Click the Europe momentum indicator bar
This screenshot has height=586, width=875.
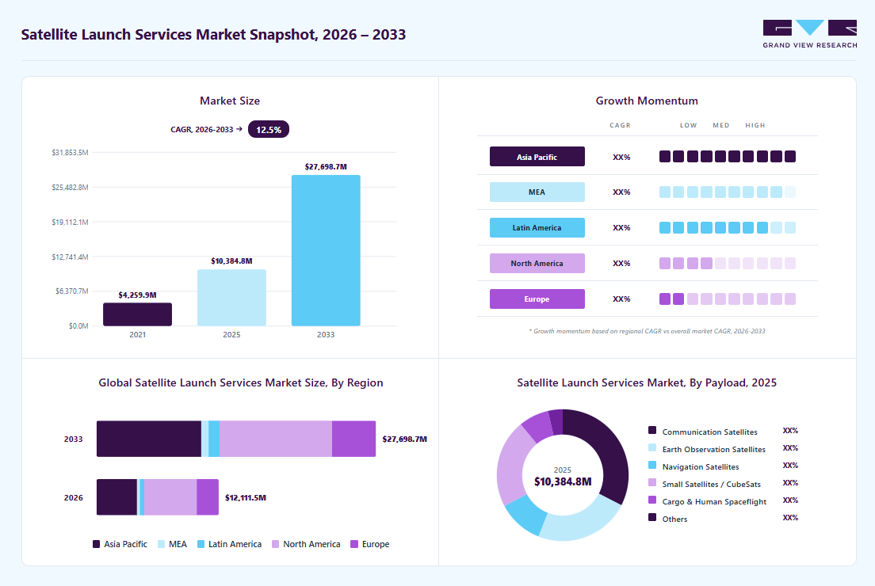(728, 299)
